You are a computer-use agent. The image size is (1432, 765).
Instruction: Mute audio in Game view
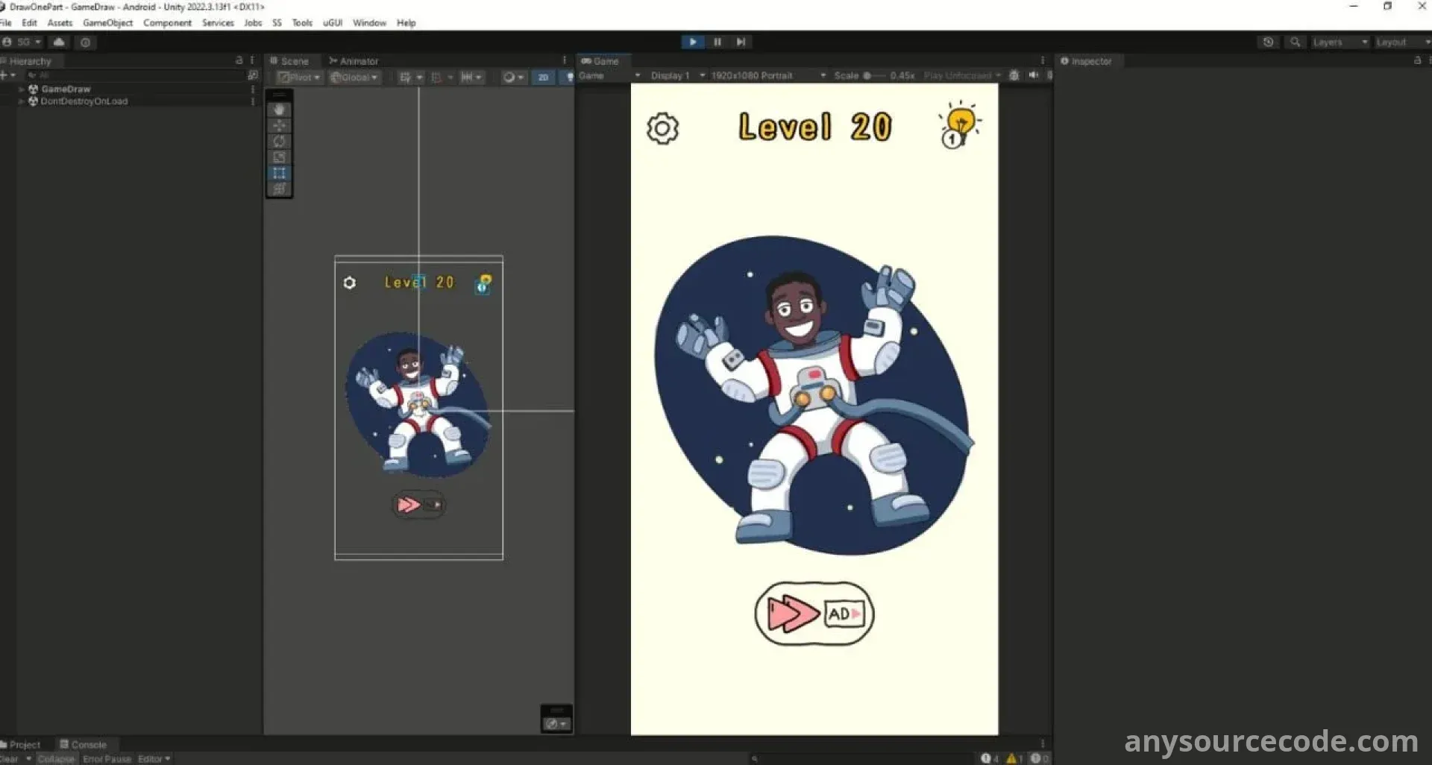pos(1033,75)
